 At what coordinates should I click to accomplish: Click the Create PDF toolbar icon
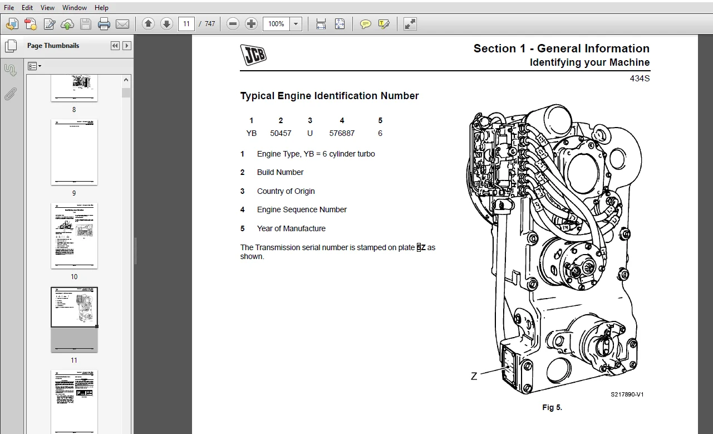click(31, 24)
